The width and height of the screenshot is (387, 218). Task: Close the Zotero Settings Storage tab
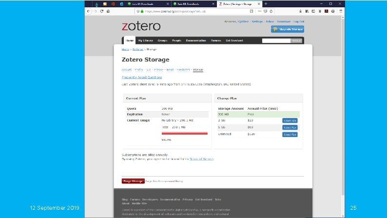259,4
